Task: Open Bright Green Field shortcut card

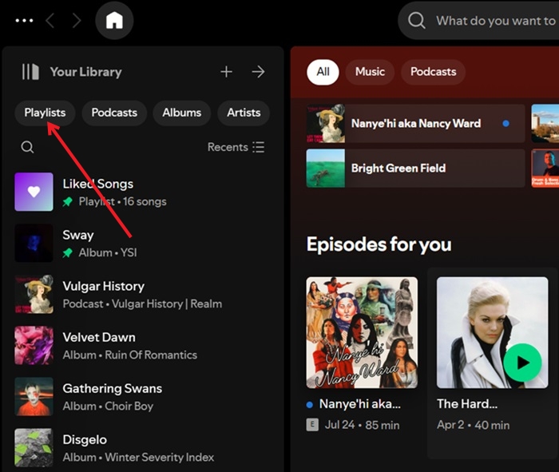Action: click(416, 169)
